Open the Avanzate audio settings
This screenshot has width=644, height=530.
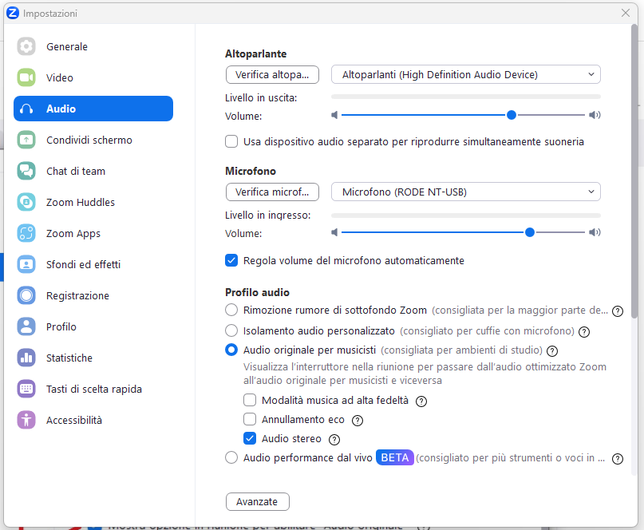coord(258,501)
